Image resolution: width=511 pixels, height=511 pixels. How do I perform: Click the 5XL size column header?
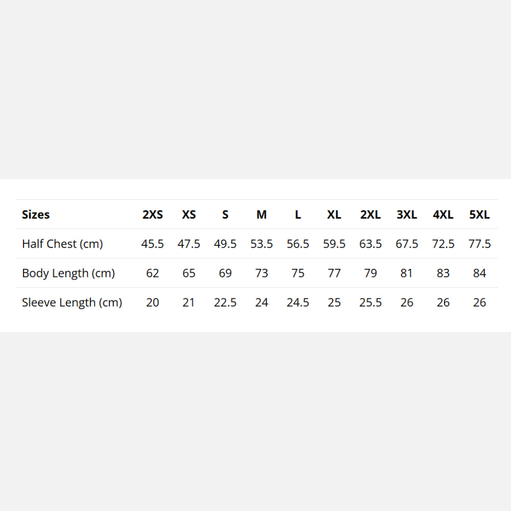(479, 215)
